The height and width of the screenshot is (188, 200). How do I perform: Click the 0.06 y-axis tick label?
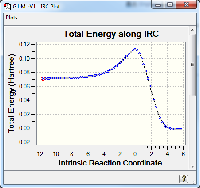click(24, 86)
